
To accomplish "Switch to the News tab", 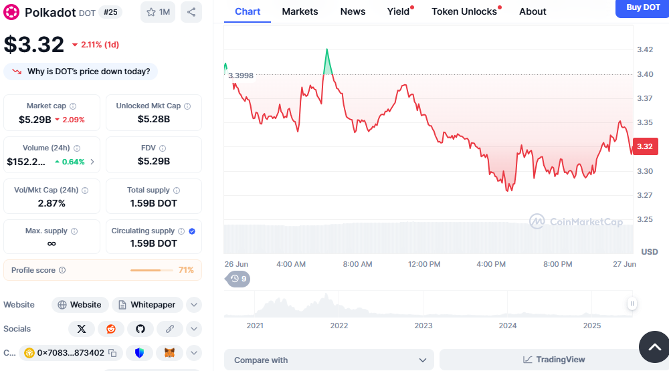I will 353,11.
